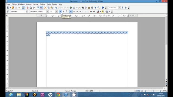The image size is (173, 97).
Task: Open the Paste options dropdown arrow
Action: [54, 8]
